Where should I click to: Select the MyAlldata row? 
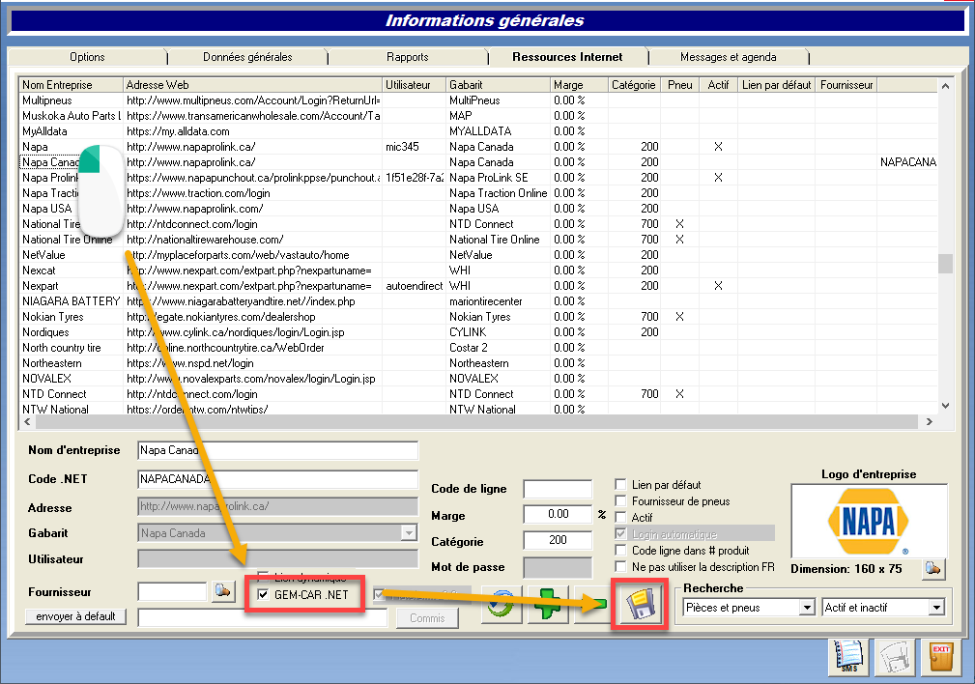coord(477,131)
